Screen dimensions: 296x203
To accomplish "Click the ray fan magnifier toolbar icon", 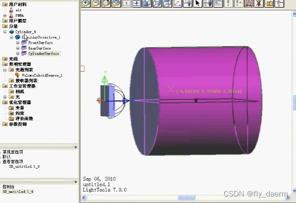I will coord(249,3).
